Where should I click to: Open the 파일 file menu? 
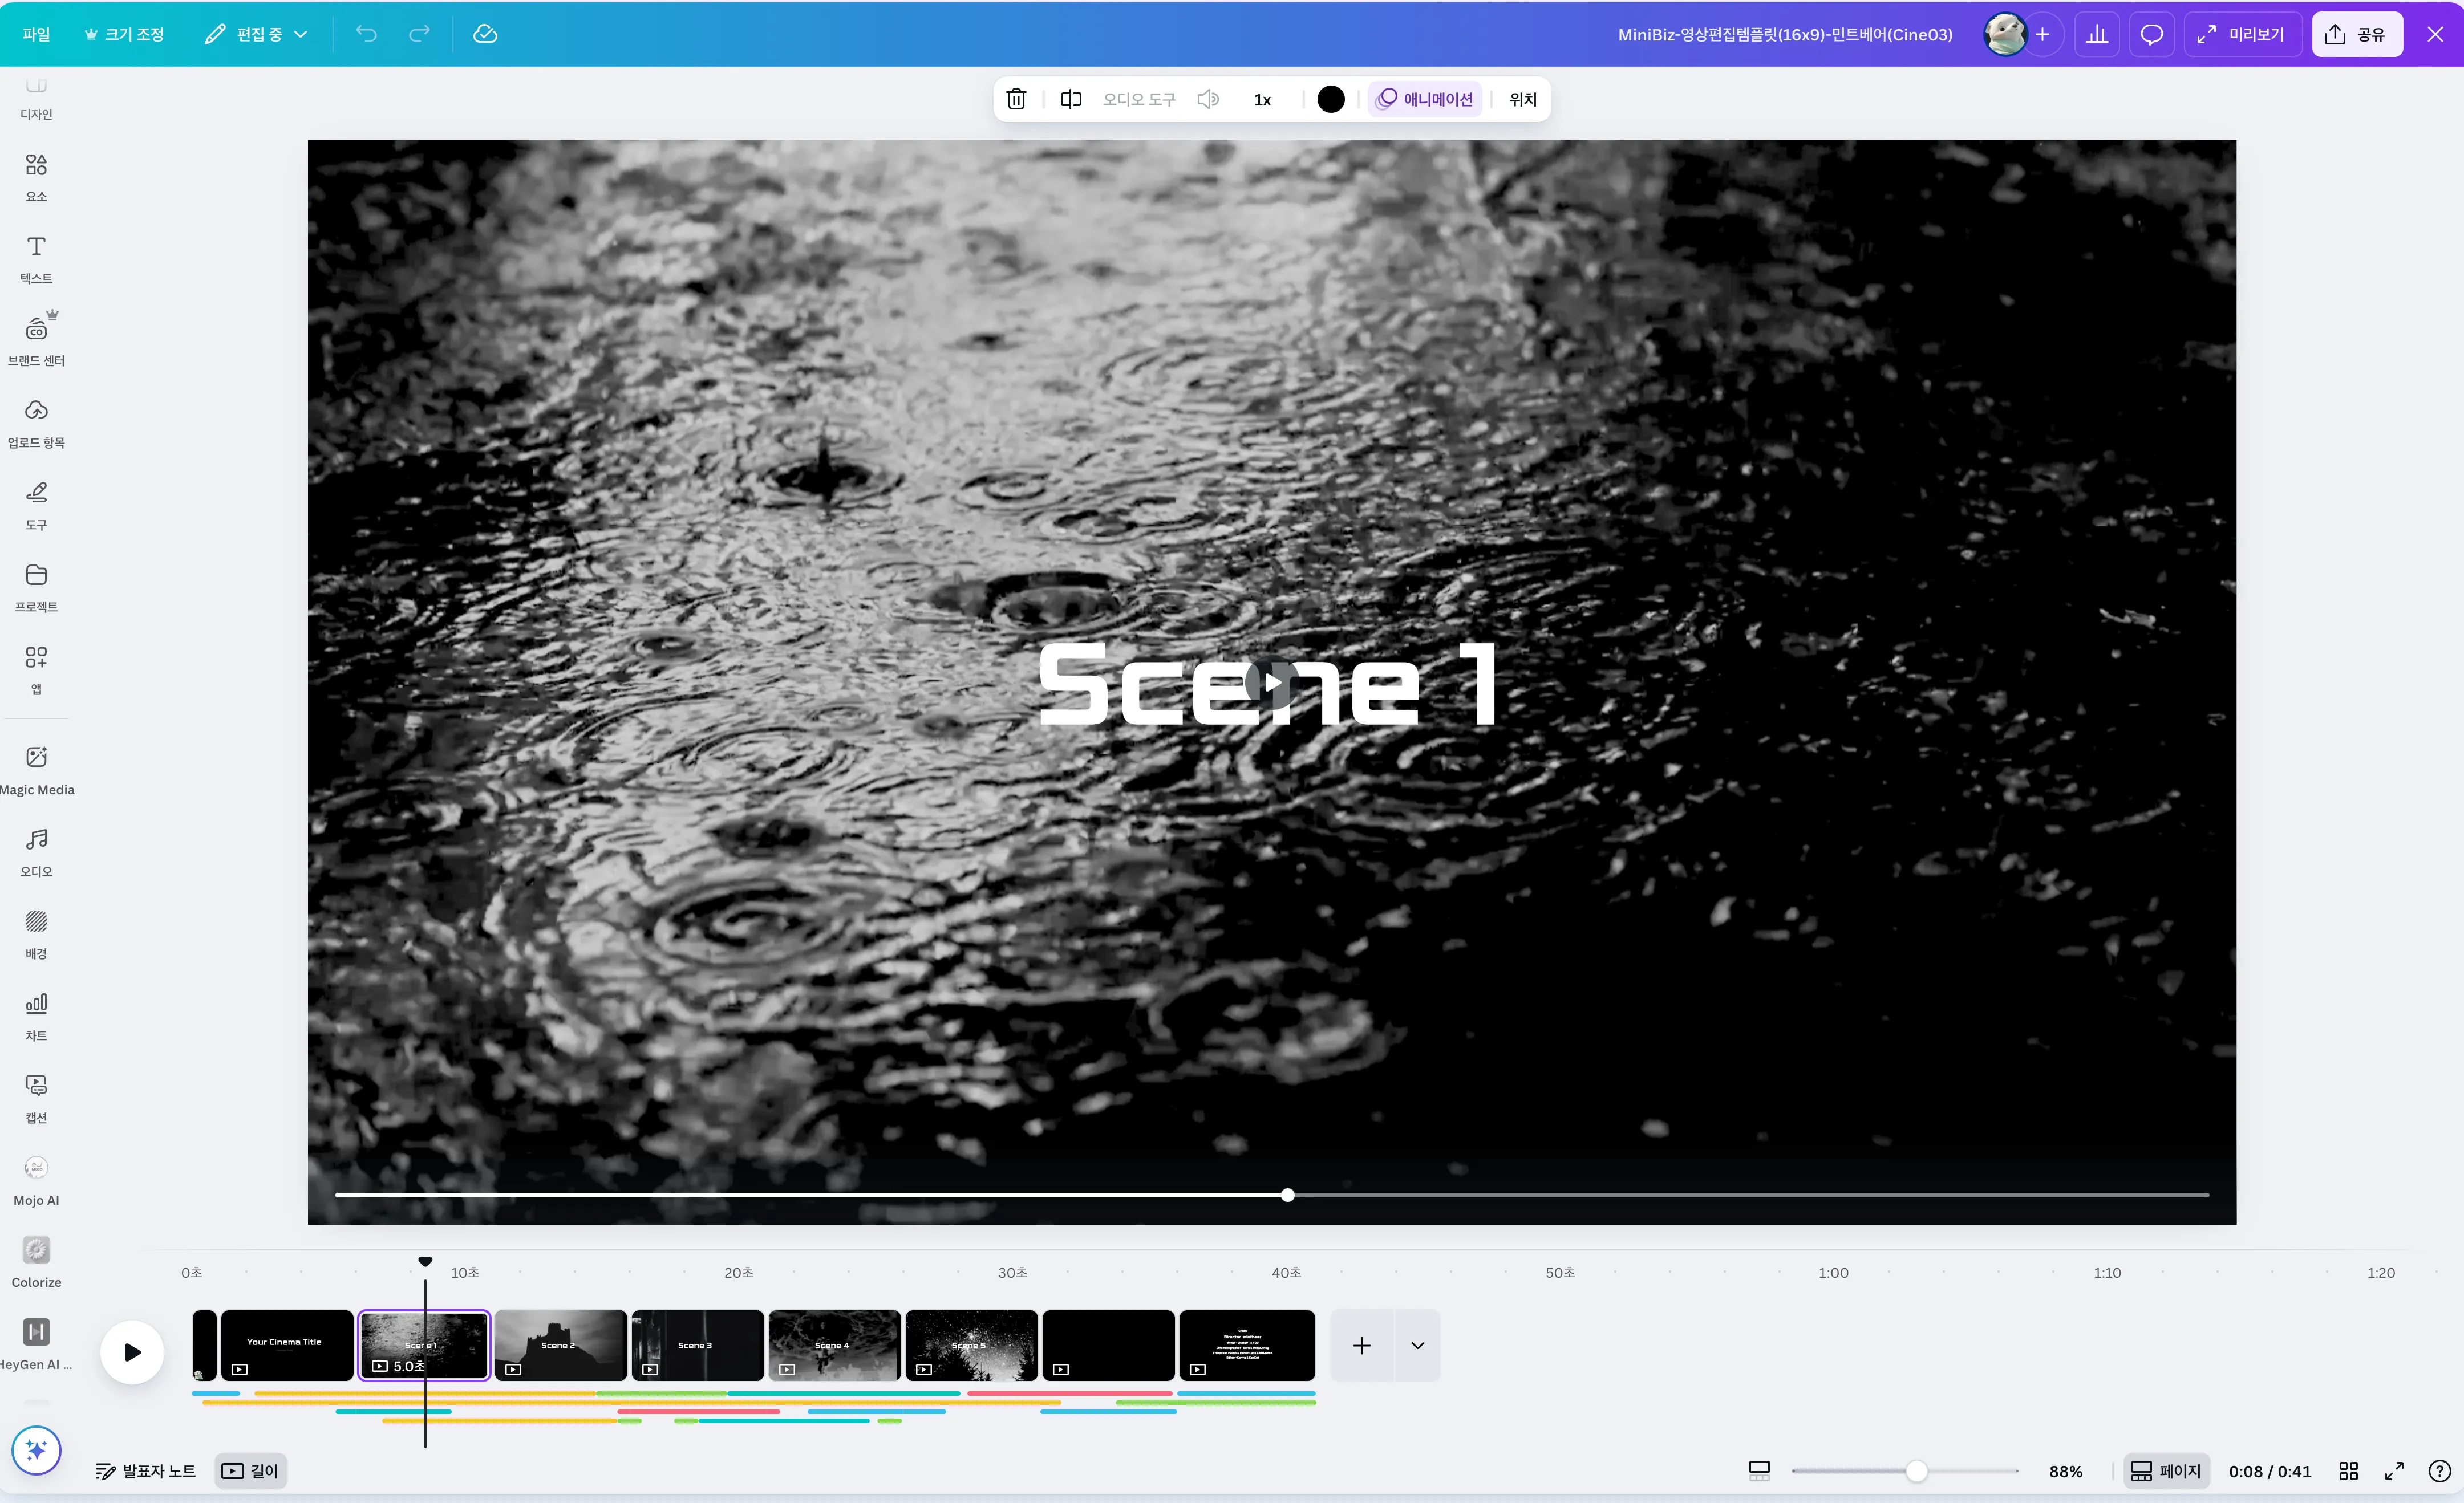(x=36, y=34)
